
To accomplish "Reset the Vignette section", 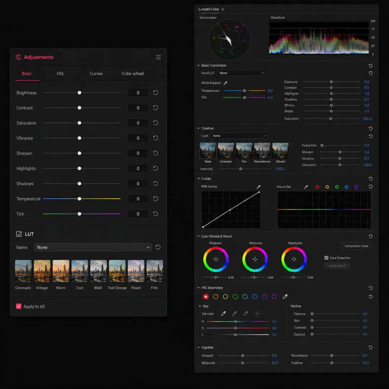I will coord(371,347).
